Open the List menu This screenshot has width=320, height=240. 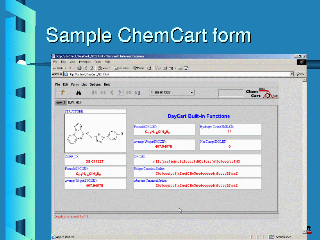click(x=84, y=84)
